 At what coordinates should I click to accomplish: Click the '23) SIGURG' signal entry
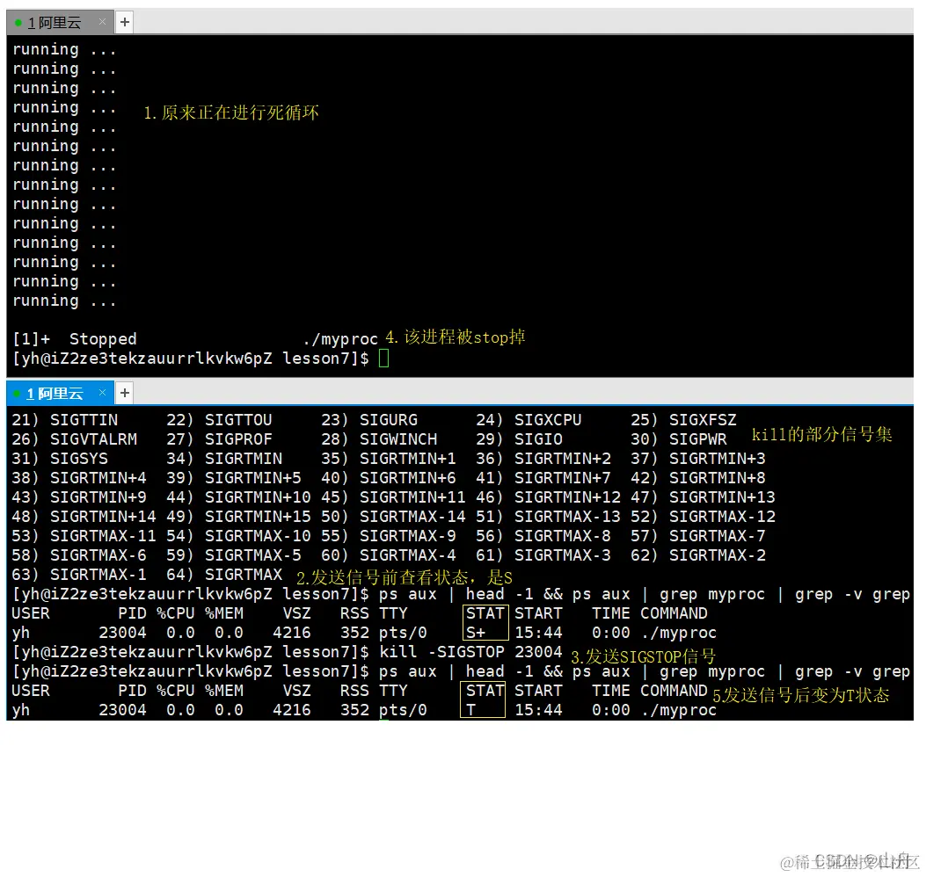(x=369, y=420)
